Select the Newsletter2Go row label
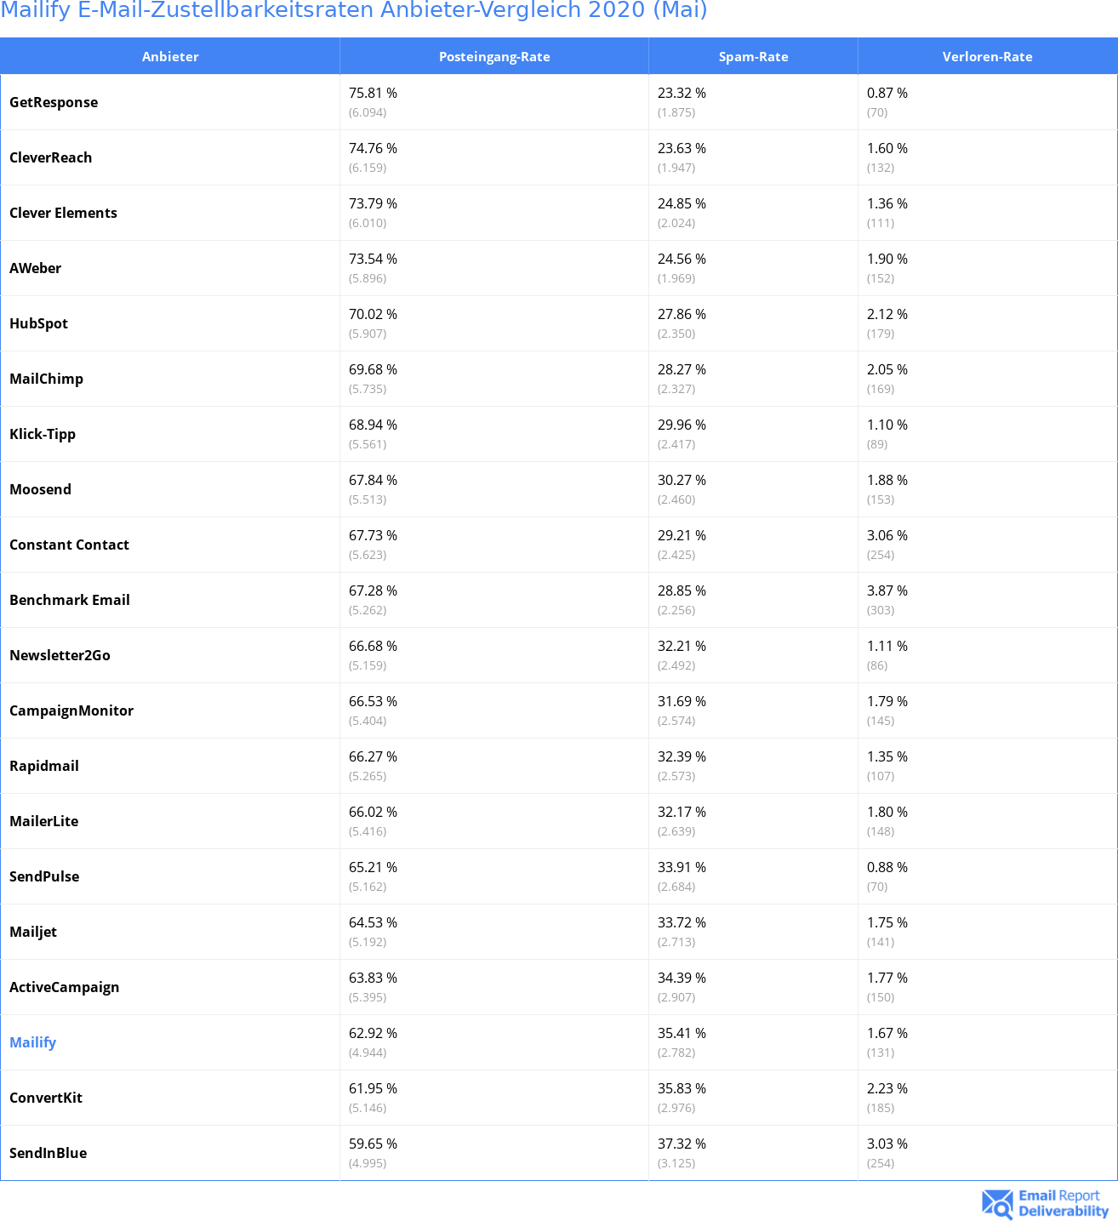1118x1221 pixels. pos(60,655)
